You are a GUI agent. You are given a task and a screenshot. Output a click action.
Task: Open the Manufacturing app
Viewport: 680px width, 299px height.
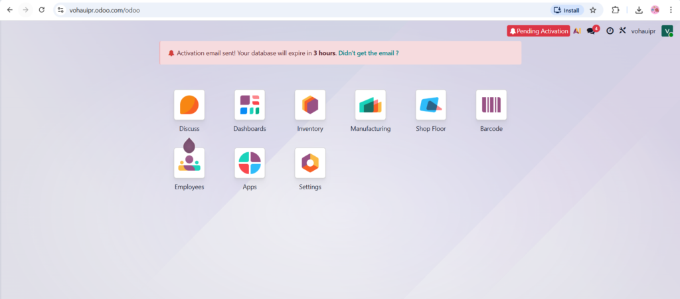coord(371,105)
